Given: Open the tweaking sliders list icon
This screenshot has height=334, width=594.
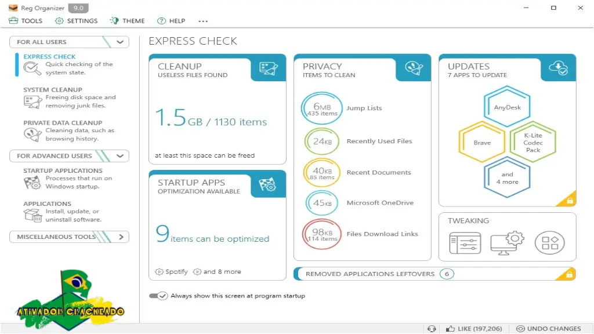Looking at the screenshot, I should [x=465, y=243].
